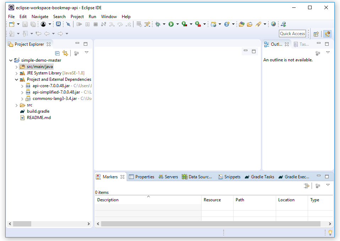Collapse Project and External Dependencies node
This screenshot has width=340, height=241.
click(16, 79)
